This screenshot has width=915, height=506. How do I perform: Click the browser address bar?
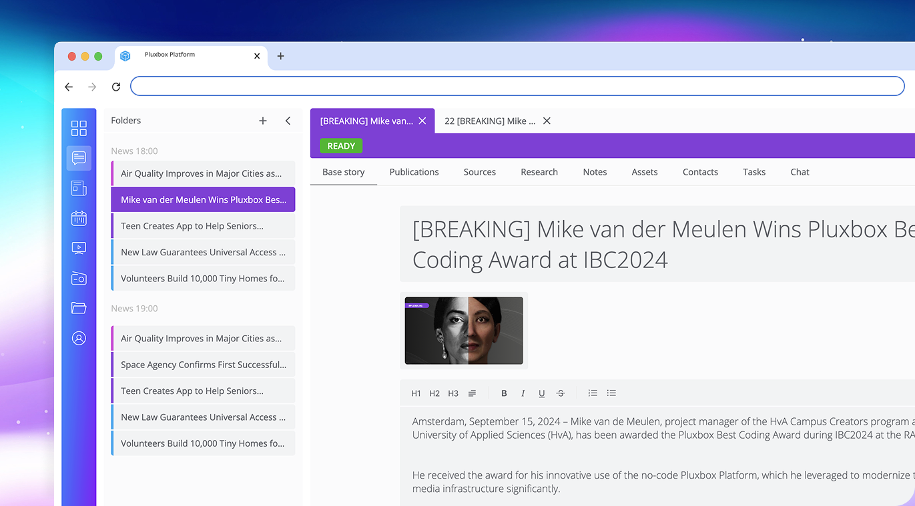(517, 86)
